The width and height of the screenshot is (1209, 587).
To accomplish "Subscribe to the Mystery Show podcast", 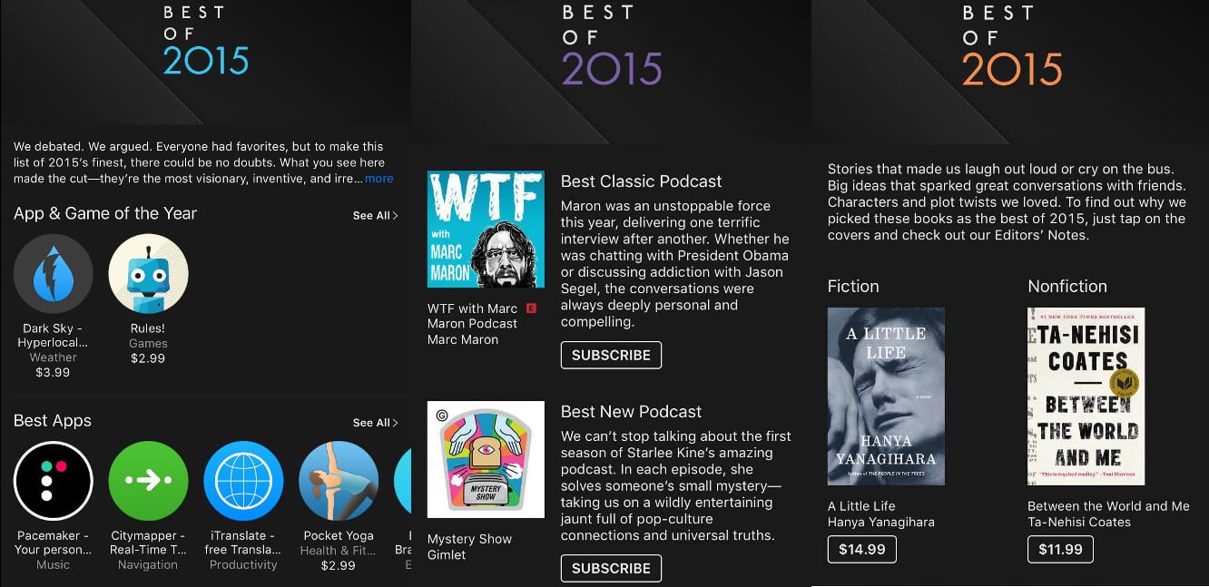I will pyautogui.click(x=611, y=568).
